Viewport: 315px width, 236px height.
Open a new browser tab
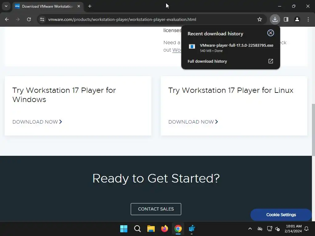(90, 6)
